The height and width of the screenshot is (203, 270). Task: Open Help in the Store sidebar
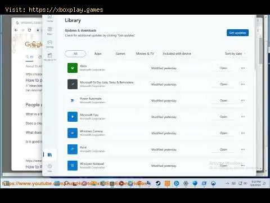[49, 167]
